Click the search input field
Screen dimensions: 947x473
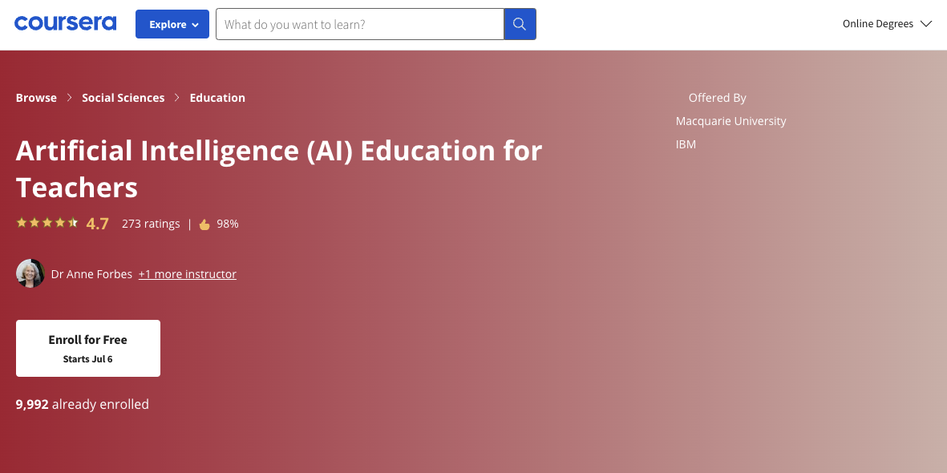tap(360, 24)
